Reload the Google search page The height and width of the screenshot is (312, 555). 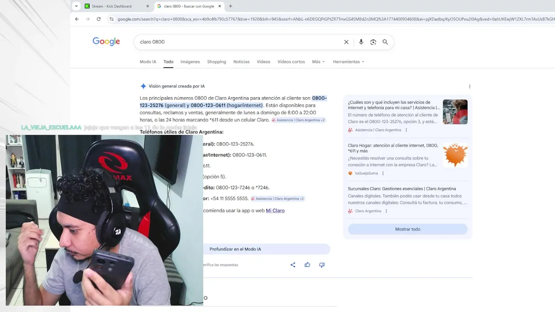coord(98,19)
